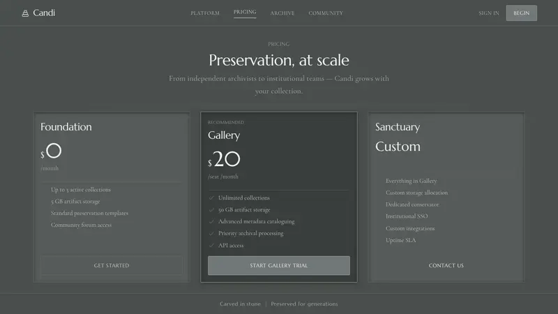This screenshot has width=558, height=314.
Task: Click 'Custom integrations' feature
Action: 410,228
